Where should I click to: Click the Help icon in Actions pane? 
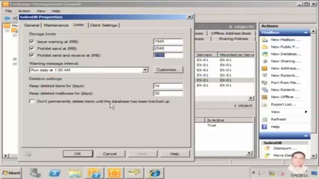[265, 127]
